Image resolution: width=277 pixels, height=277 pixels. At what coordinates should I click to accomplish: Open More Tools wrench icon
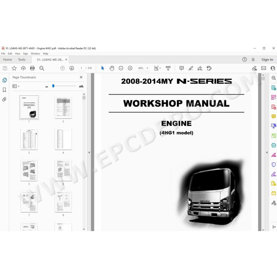[274, 203]
